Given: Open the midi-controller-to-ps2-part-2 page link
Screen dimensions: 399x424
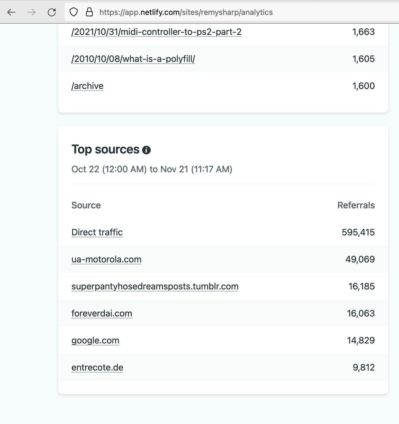Looking at the screenshot, I should (156, 32).
